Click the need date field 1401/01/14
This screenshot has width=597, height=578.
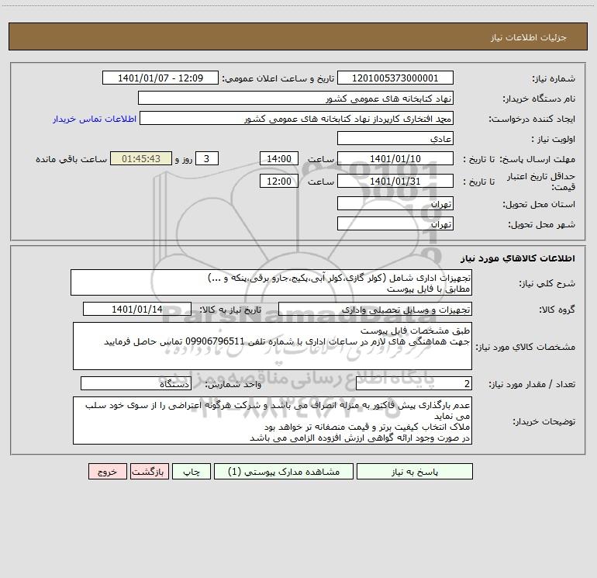(137, 309)
